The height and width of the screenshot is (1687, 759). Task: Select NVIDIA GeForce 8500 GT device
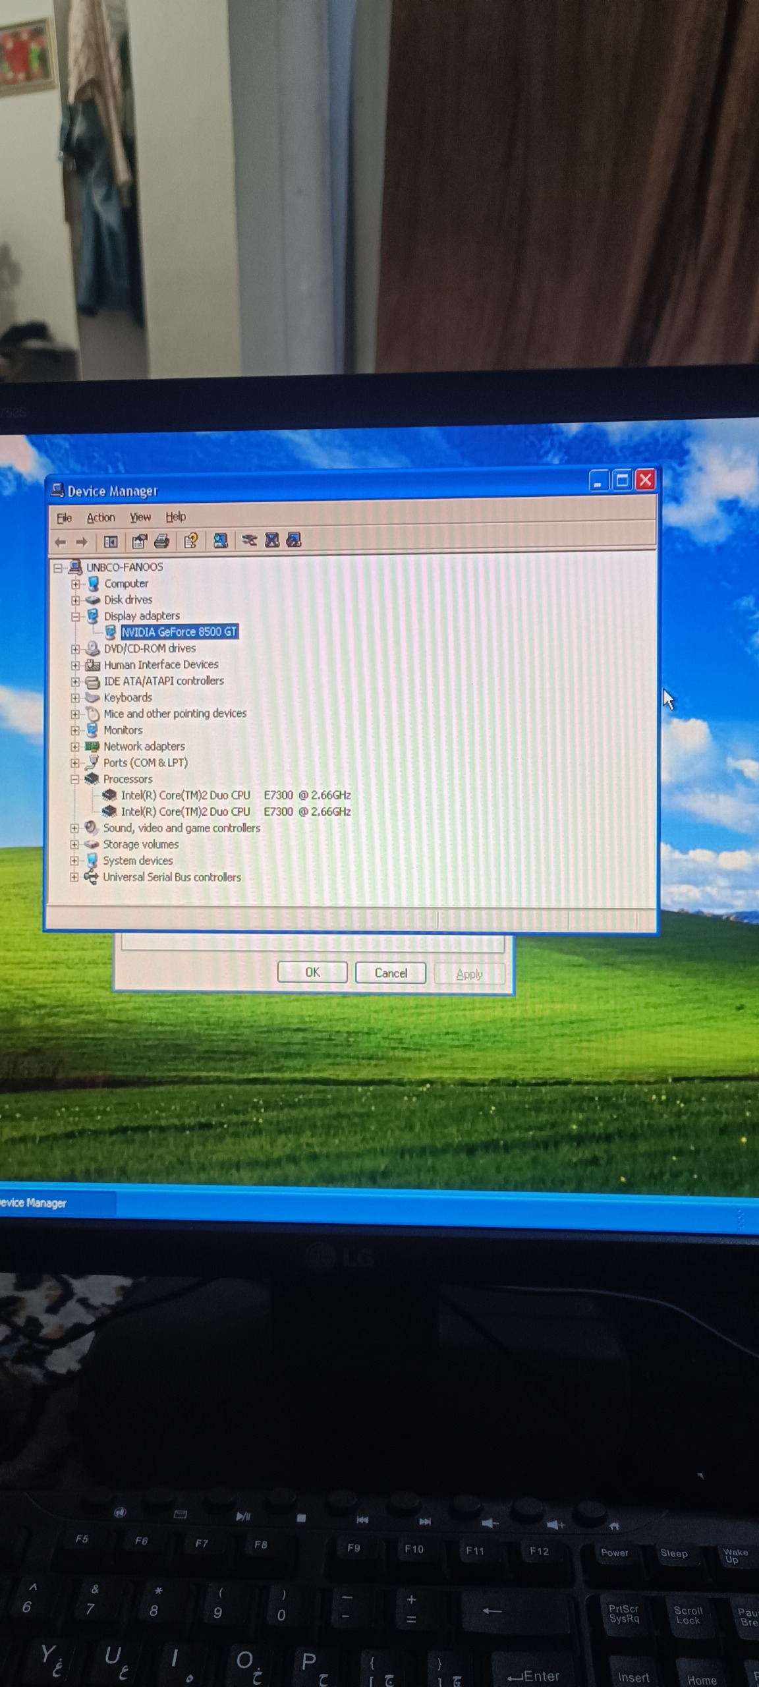click(x=179, y=632)
